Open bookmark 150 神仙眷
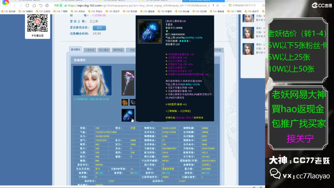The width and height of the screenshot is (334, 188). point(182,11)
